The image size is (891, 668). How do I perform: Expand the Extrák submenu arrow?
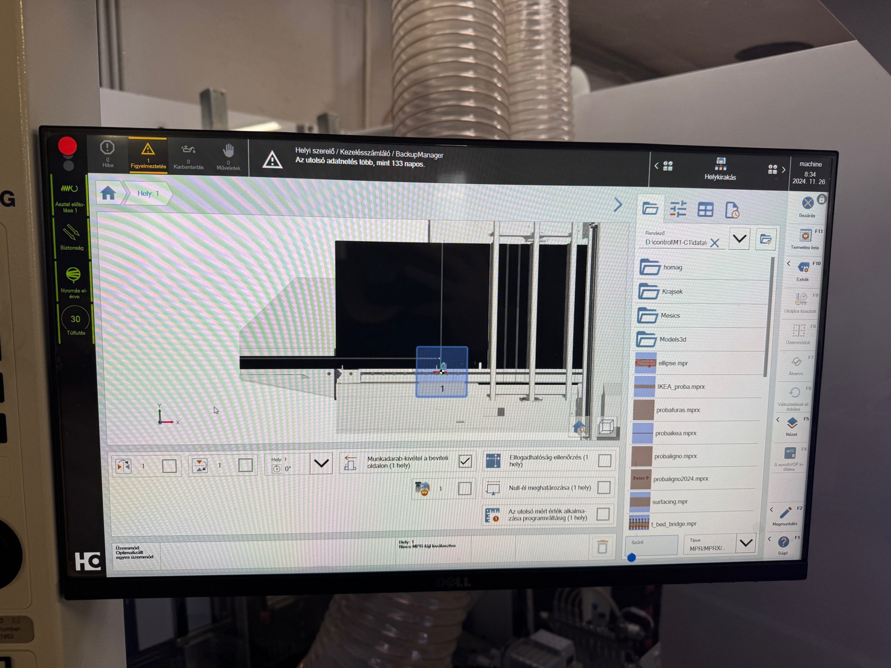coord(789,263)
